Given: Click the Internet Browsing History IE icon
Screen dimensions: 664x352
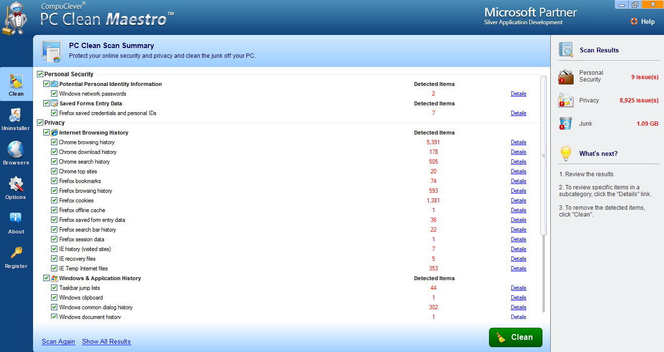Looking at the screenshot, I should [x=54, y=133].
